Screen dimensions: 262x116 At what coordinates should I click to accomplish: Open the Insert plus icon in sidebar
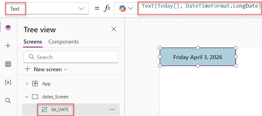point(8,46)
